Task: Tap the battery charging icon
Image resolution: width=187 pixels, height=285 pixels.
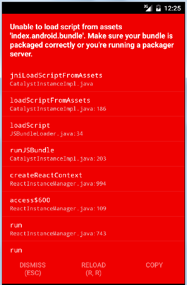Action: pos(159,8)
